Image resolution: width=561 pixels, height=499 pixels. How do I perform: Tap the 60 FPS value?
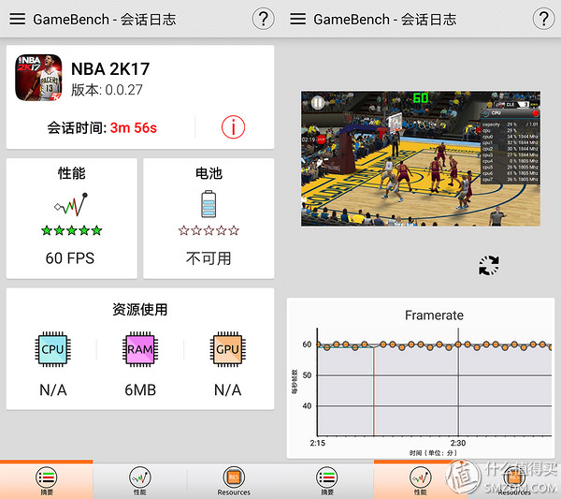(x=70, y=258)
